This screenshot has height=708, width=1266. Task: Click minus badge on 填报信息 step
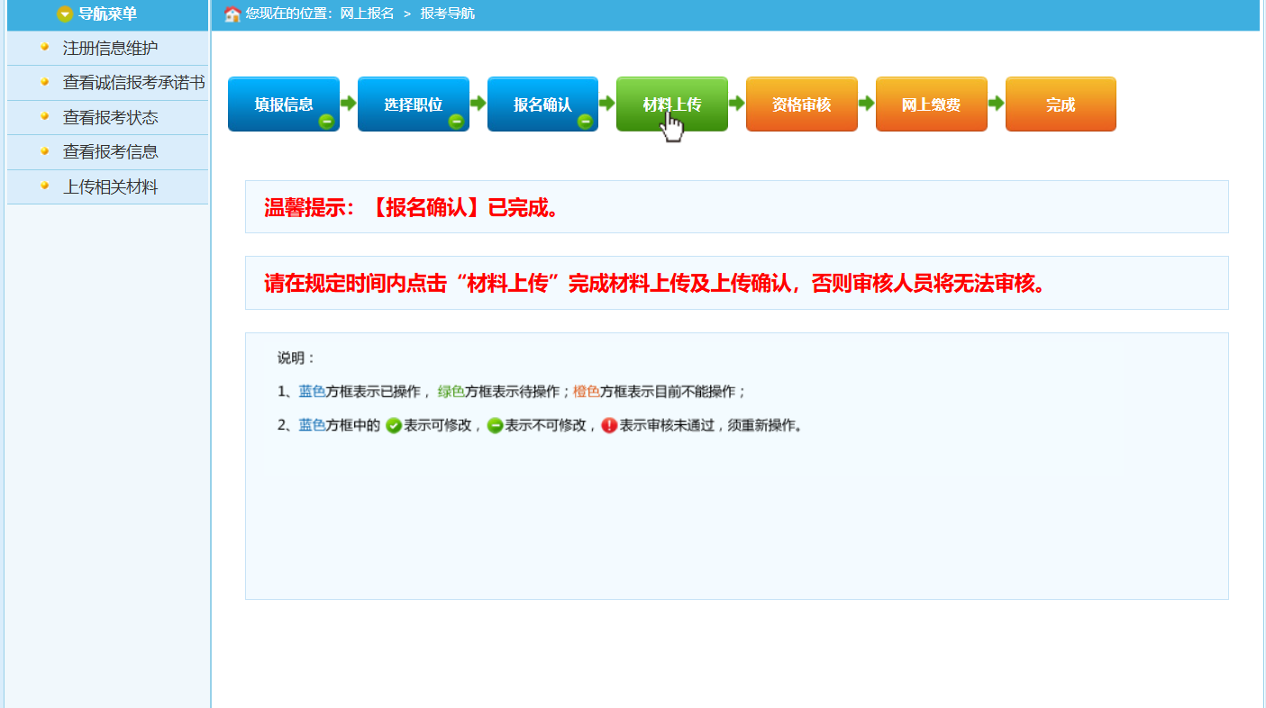(x=326, y=122)
